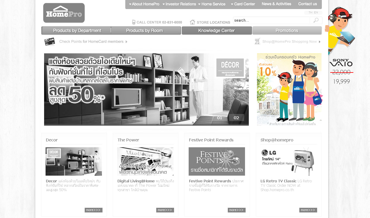Select the Products by Department tab
Viewport: 370px width, 218px height.
[76, 30]
